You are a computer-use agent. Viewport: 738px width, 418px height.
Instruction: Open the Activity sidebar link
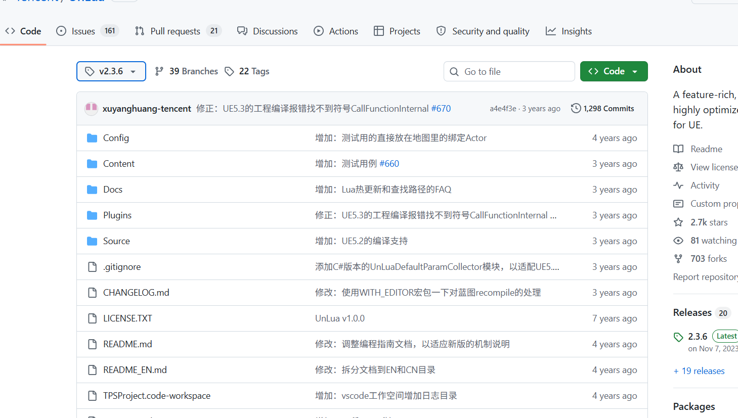tap(696, 185)
